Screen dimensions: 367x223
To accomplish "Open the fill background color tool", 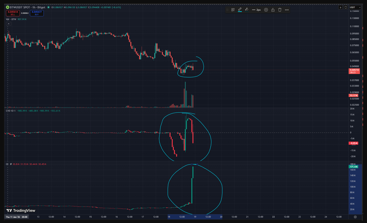I will click(x=247, y=9).
